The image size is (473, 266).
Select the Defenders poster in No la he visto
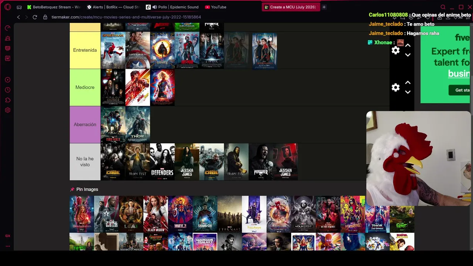162,162
